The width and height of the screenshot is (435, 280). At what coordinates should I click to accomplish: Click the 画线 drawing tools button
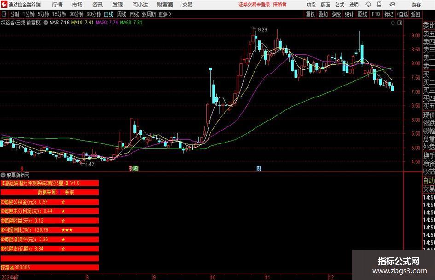coord(362,14)
